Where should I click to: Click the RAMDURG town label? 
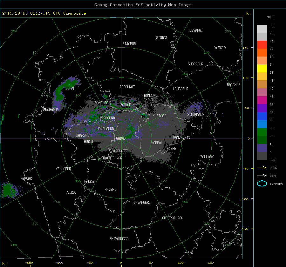click(x=101, y=103)
